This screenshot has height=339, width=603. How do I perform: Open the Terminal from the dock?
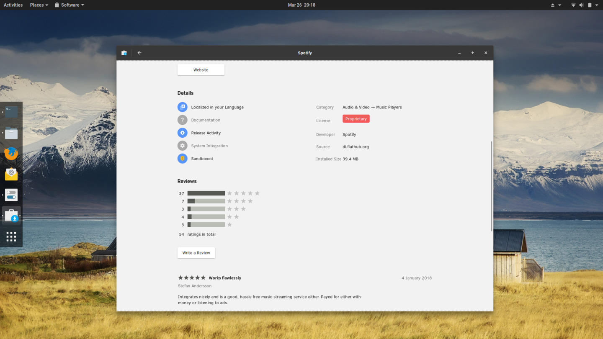click(x=11, y=112)
